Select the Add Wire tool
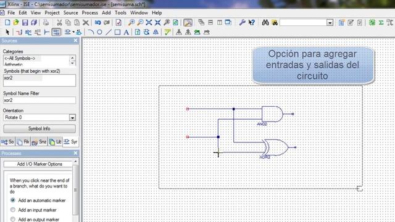The width and height of the screenshot is (395, 222). coord(19,32)
